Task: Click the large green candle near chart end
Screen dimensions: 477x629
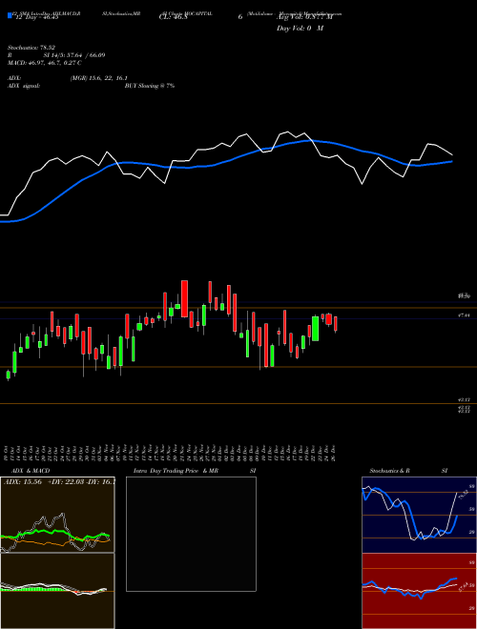Action: (x=316, y=329)
